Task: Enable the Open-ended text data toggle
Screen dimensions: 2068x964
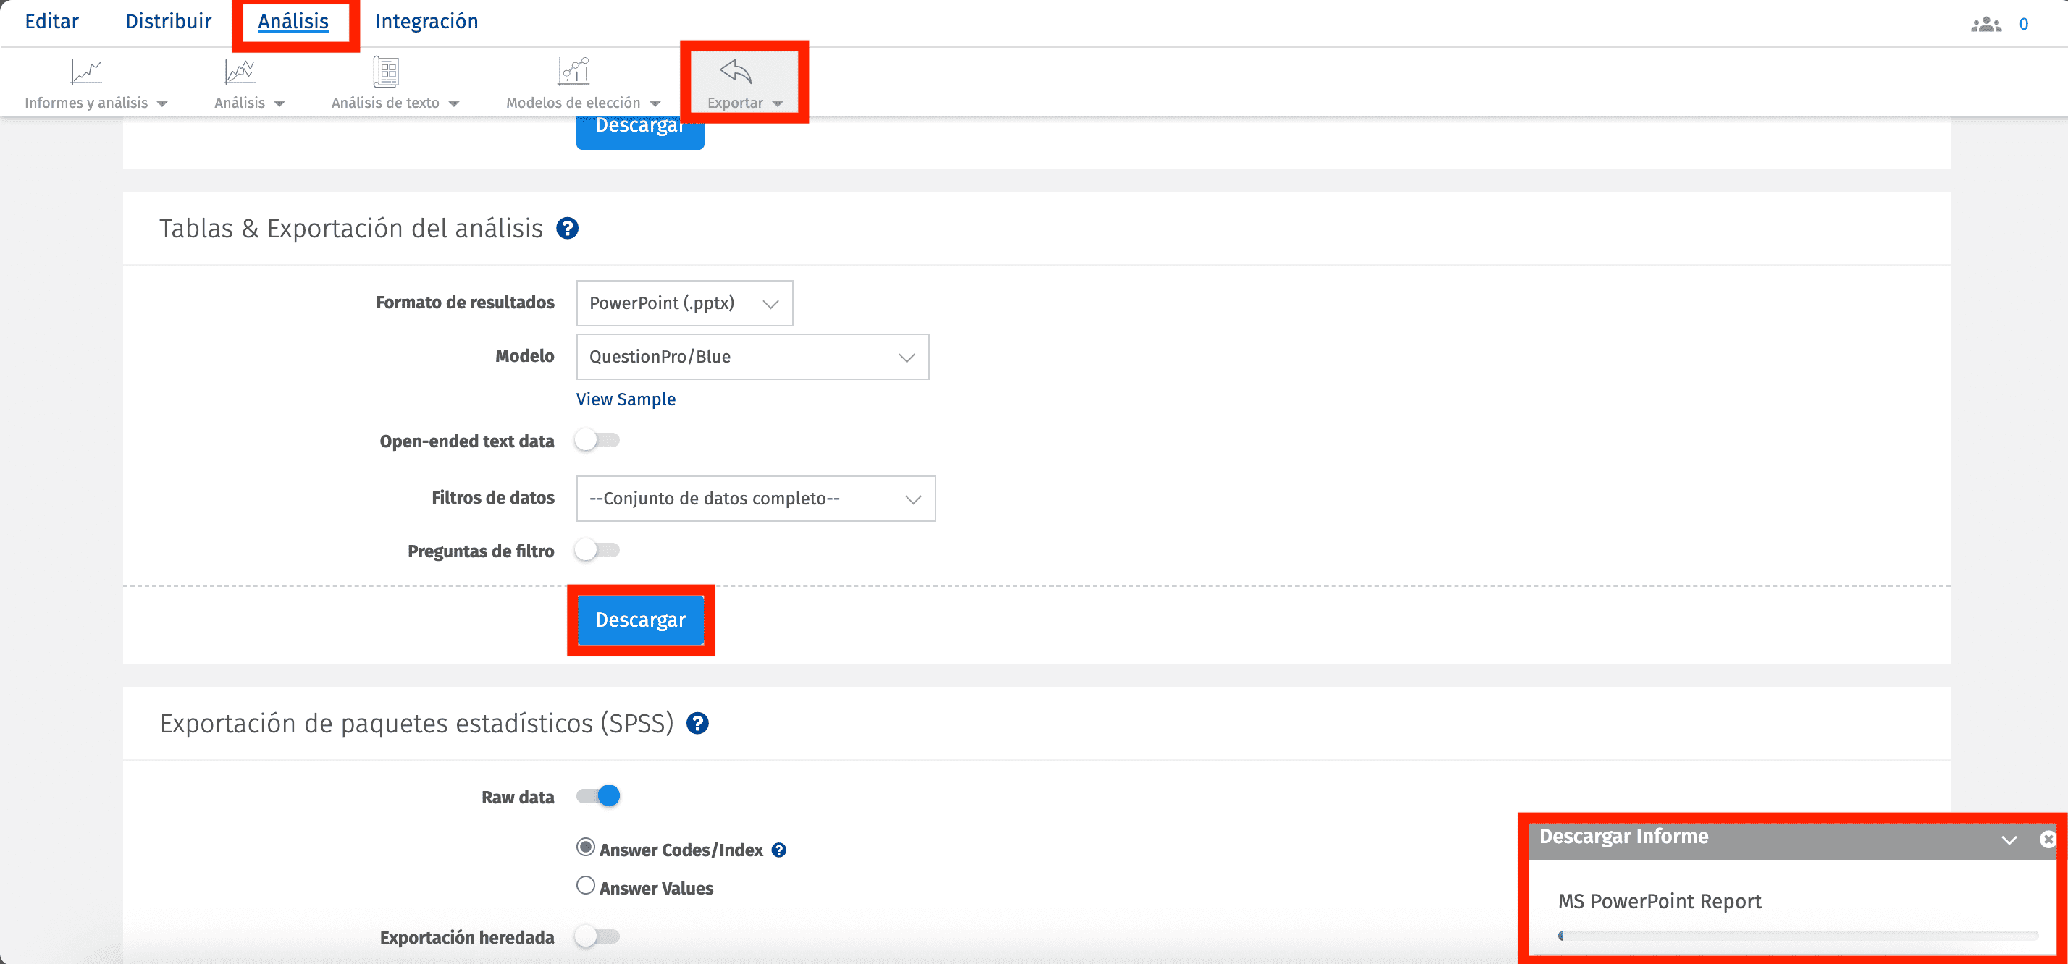Action: click(597, 441)
